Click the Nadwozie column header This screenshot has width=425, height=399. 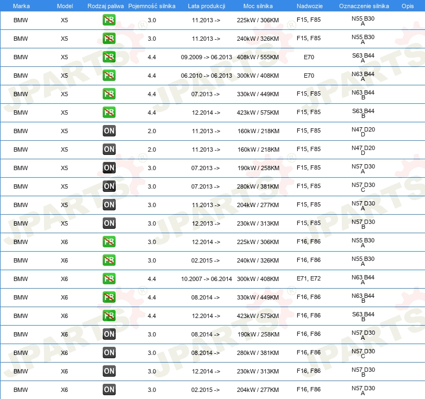tap(310, 6)
